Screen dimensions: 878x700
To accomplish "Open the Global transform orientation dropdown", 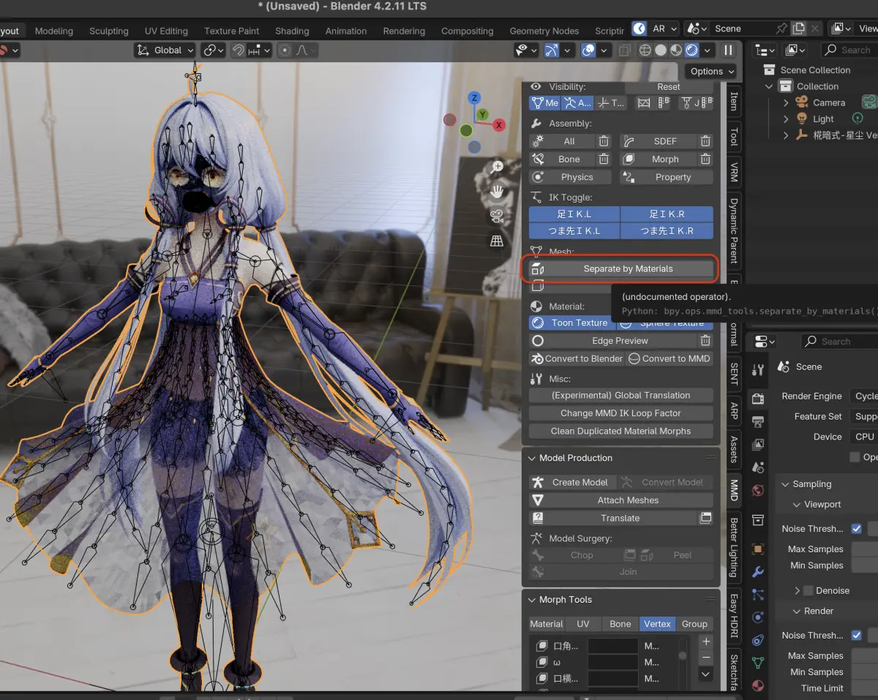I will (165, 50).
